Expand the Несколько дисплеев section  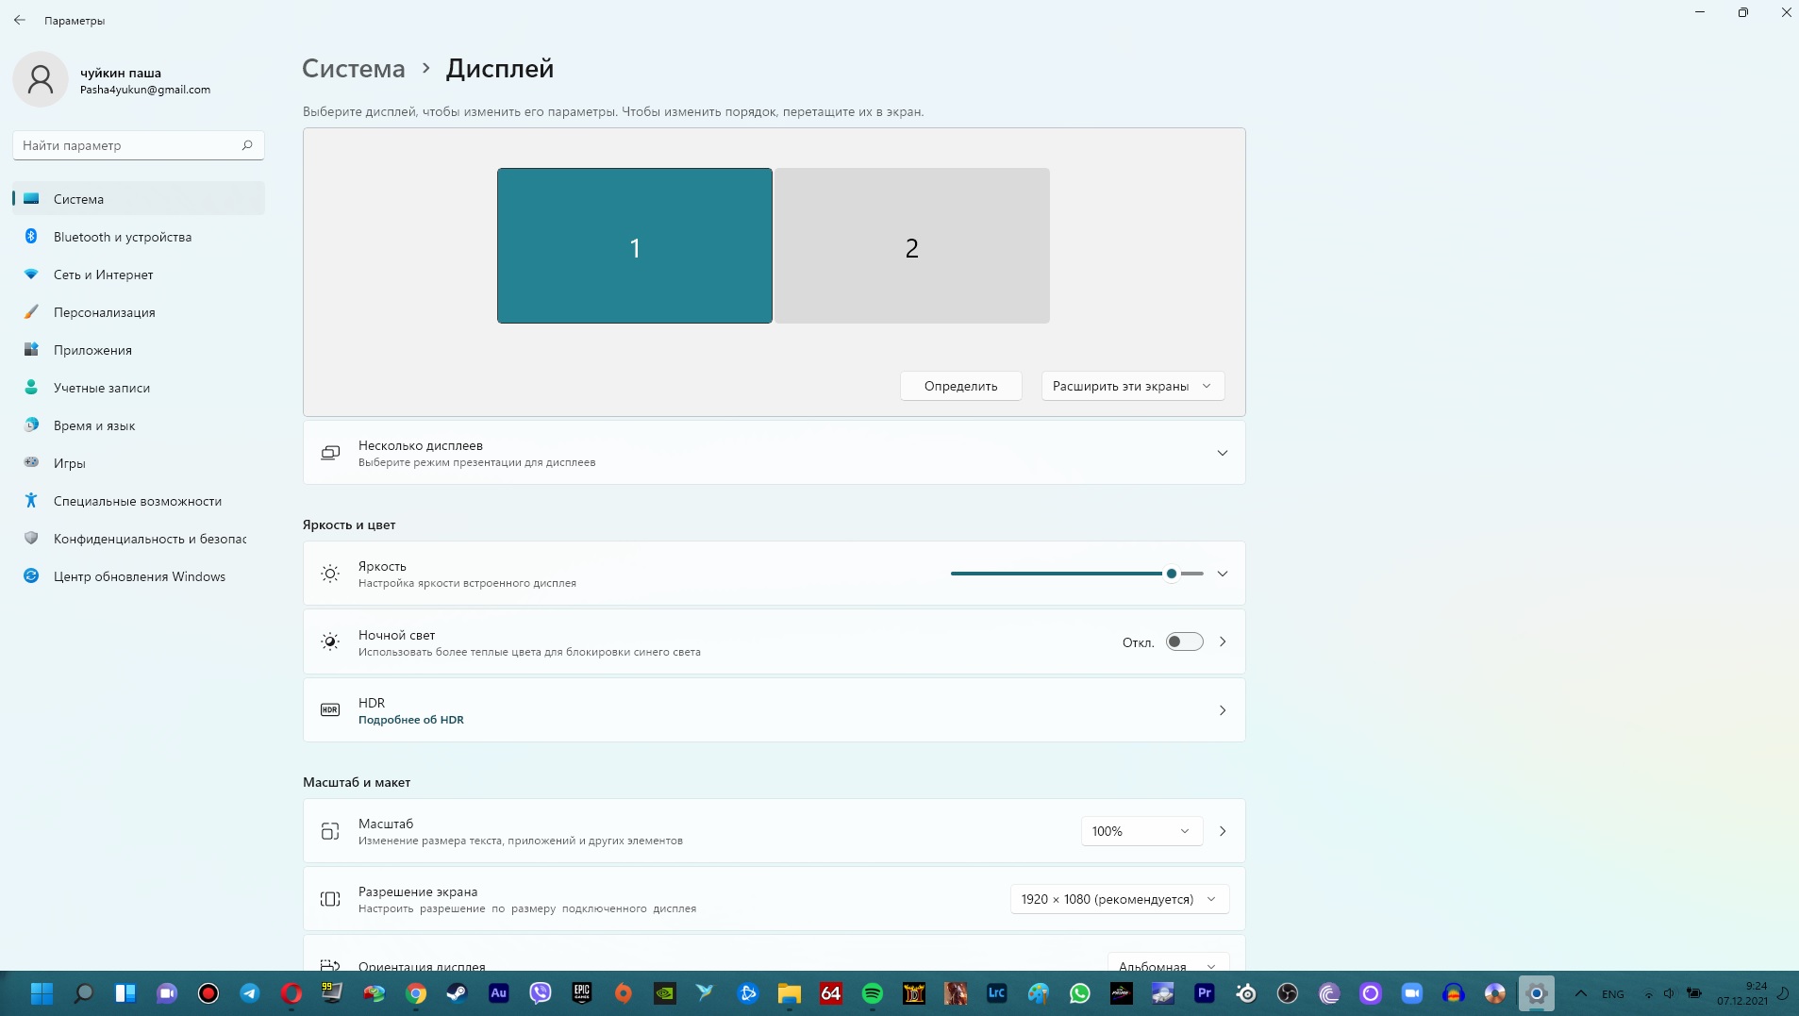(x=1222, y=453)
